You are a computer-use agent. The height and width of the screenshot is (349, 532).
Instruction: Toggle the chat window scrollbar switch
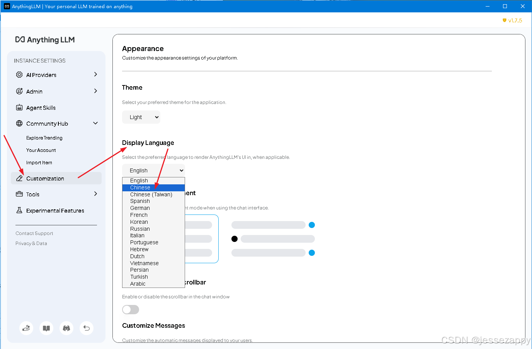131,310
